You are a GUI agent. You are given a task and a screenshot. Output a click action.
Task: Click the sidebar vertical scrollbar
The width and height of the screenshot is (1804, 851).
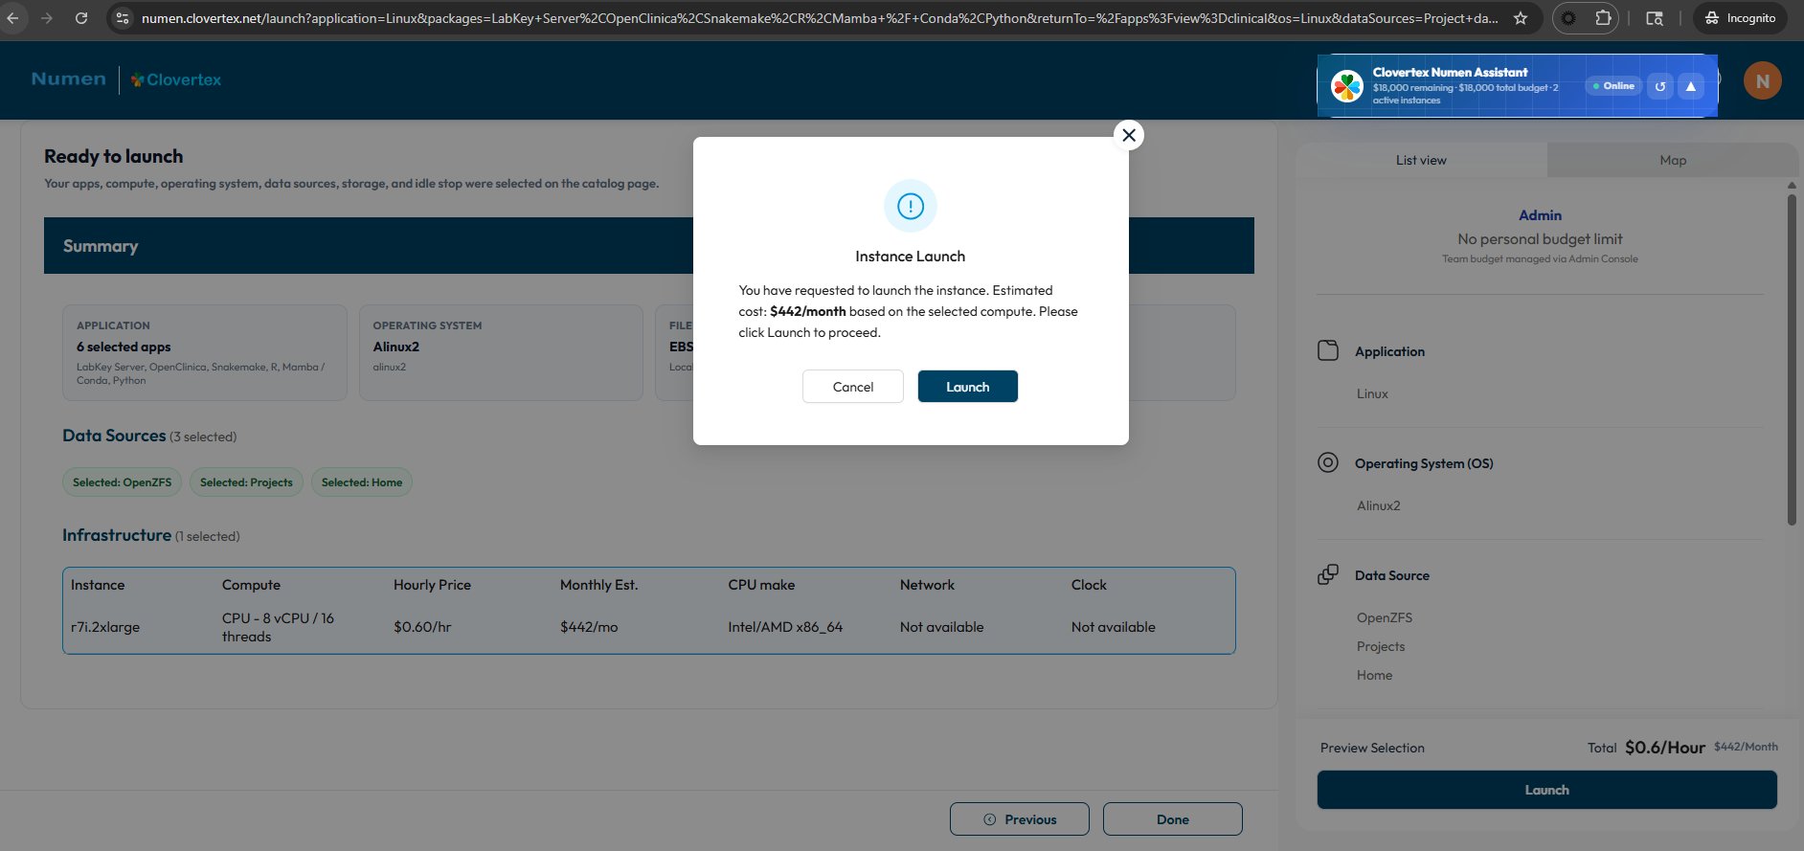[1792, 359]
